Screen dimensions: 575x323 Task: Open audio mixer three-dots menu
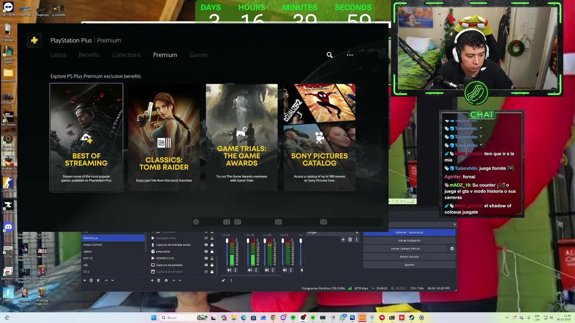(x=231, y=280)
